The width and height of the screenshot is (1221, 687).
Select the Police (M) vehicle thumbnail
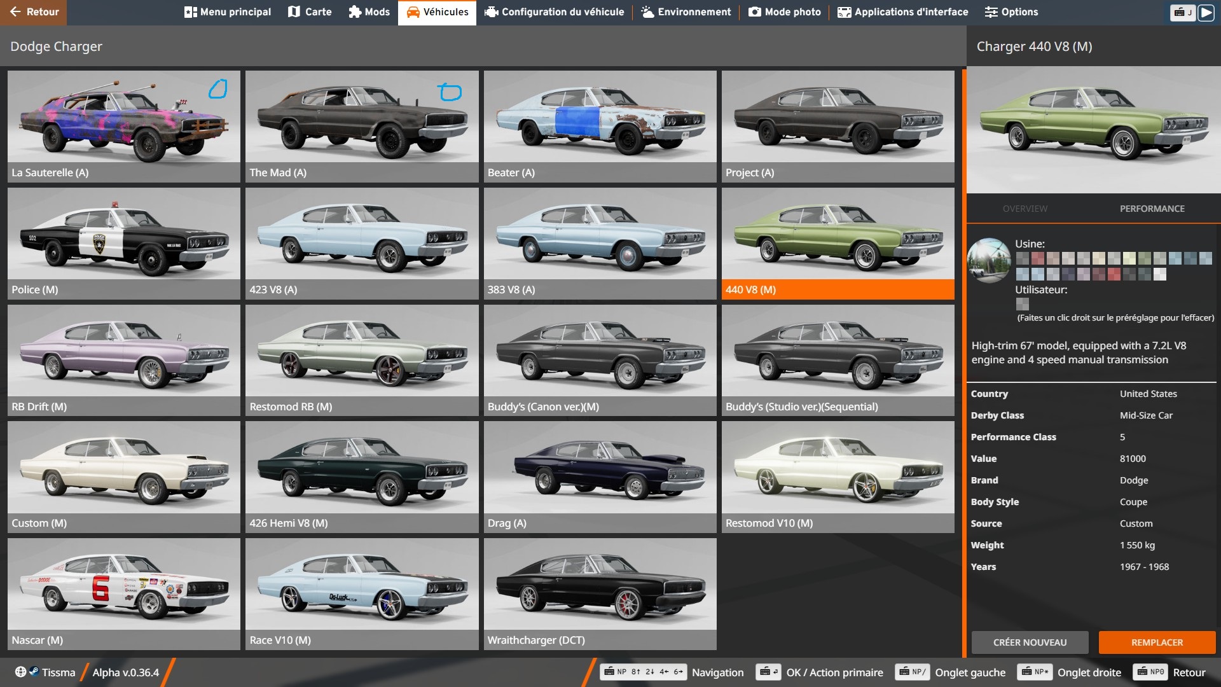(x=124, y=243)
